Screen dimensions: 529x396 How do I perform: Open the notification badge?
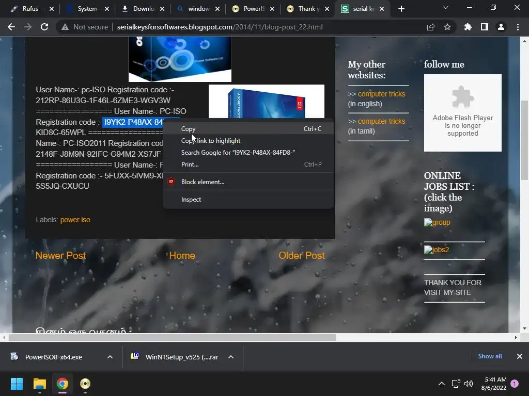515,384
